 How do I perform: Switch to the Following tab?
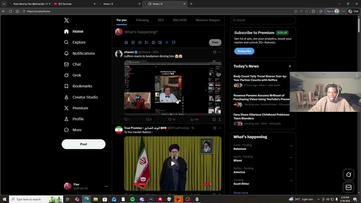pos(142,20)
